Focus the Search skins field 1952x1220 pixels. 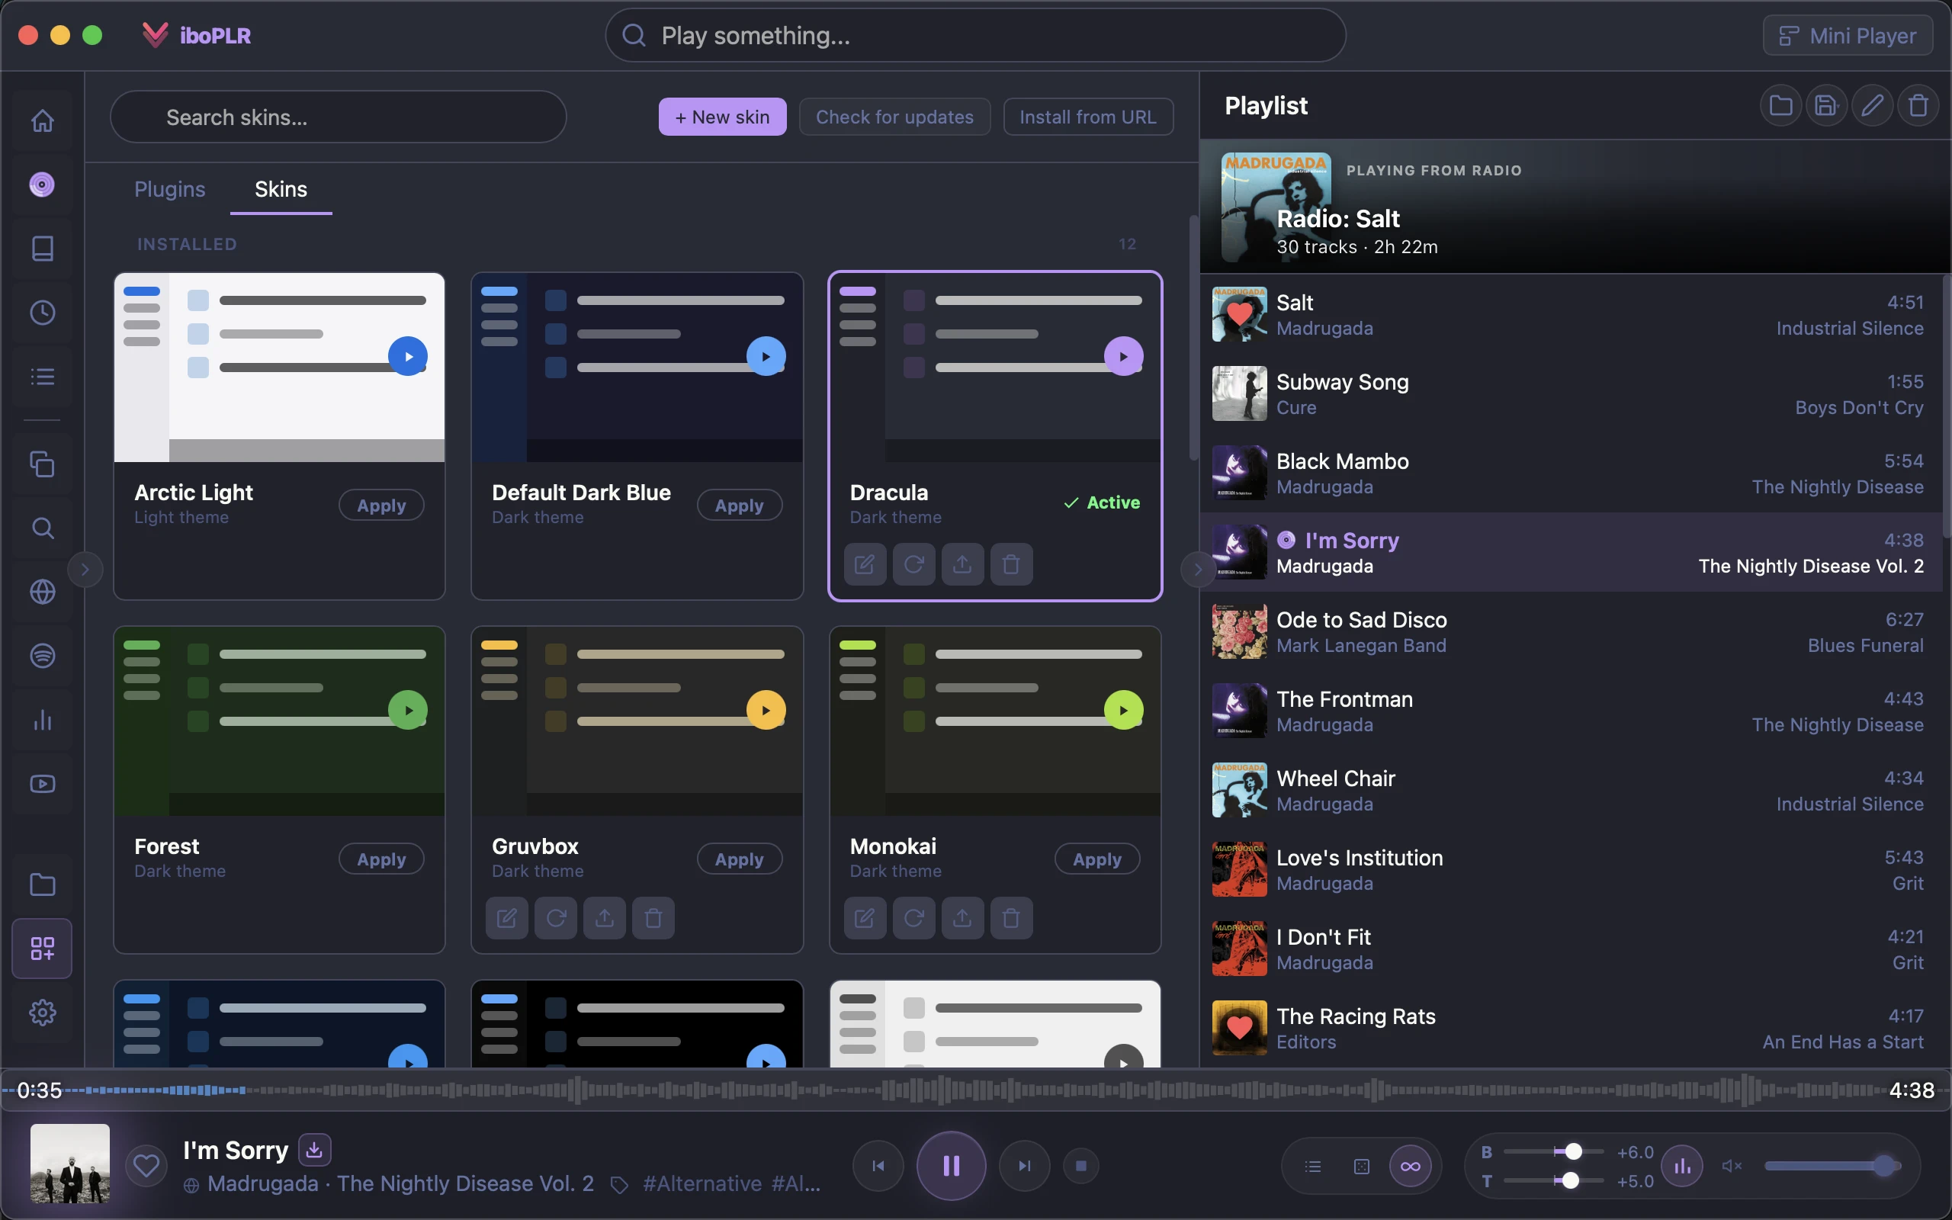pyautogui.click(x=338, y=117)
